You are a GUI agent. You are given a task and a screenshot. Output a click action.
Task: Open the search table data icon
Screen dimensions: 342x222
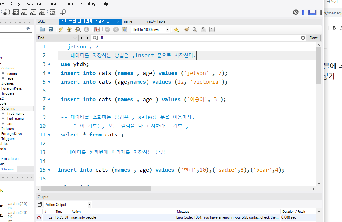coord(53,12)
